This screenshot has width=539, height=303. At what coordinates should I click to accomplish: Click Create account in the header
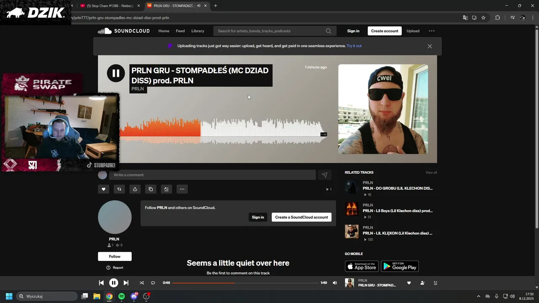click(x=384, y=31)
